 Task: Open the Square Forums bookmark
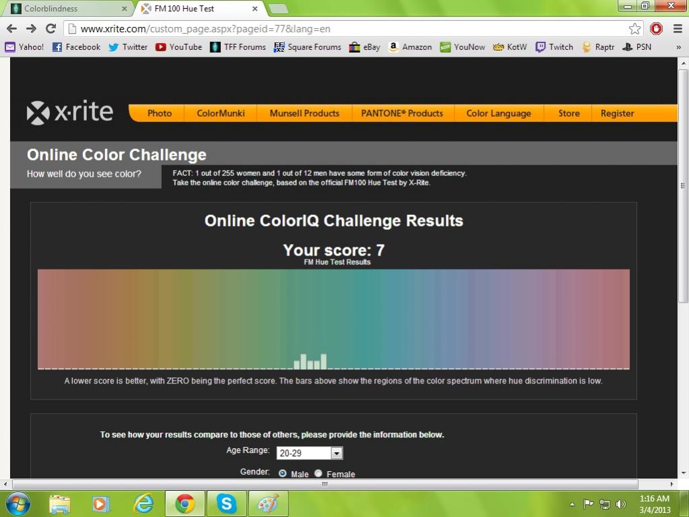308,47
